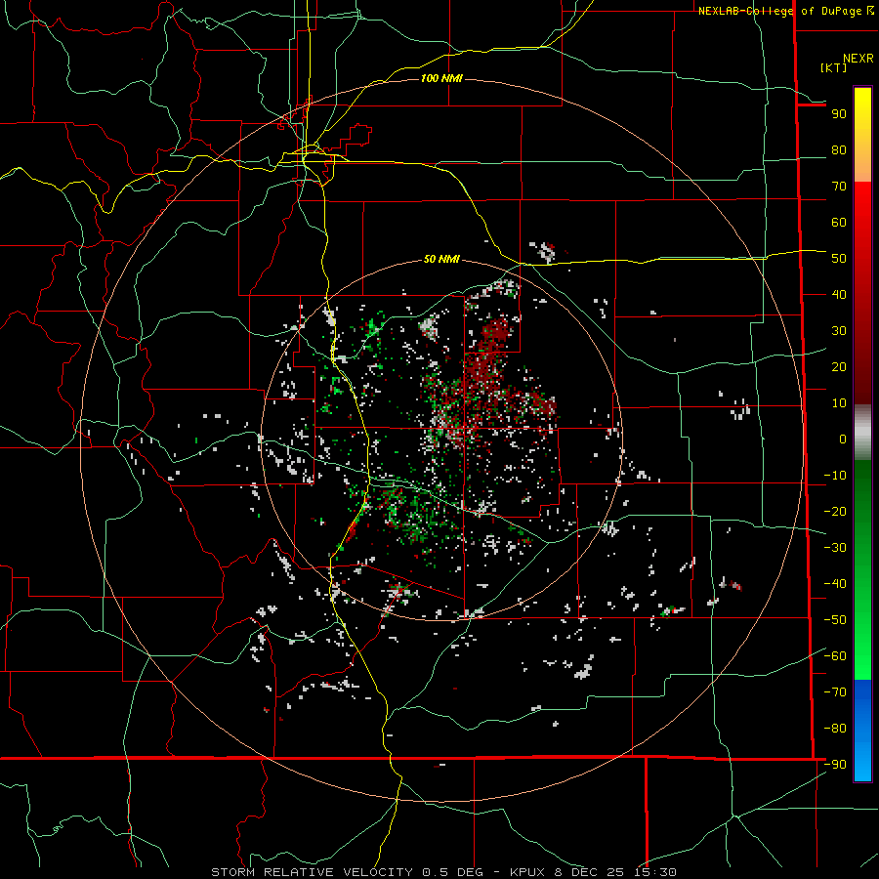Select the -50 value on velocity scale
The width and height of the screenshot is (879, 879).
(835, 620)
